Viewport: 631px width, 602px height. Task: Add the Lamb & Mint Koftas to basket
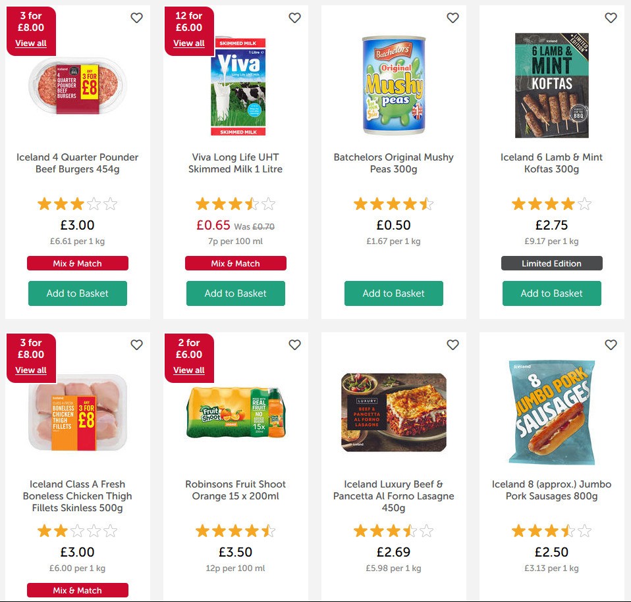pyautogui.click(x=551, y=293)
